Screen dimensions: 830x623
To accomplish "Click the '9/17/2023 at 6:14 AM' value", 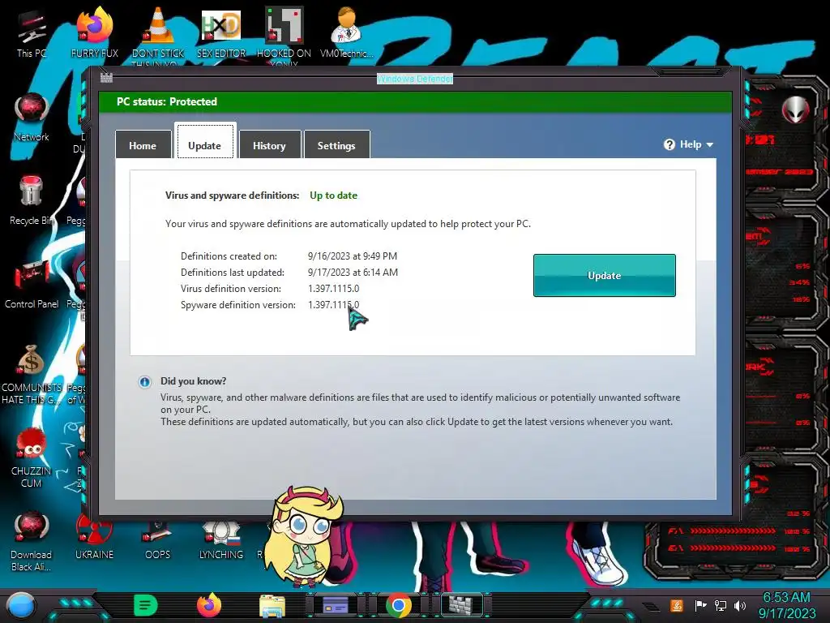I will [353, 273].
